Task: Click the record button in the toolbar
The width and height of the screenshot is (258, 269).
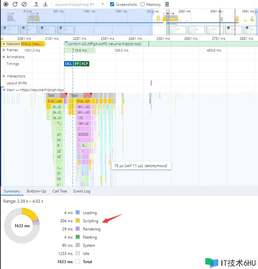Action: [6, 4]
